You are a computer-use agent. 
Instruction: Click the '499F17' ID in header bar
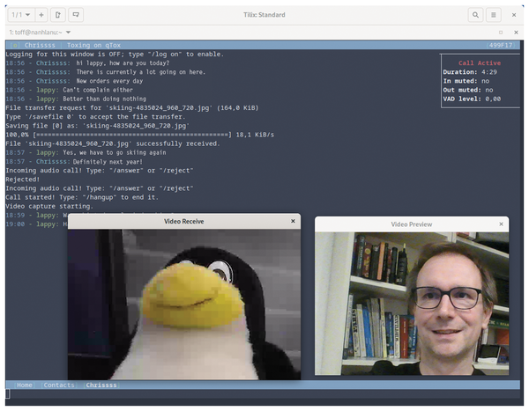[501, 45]
